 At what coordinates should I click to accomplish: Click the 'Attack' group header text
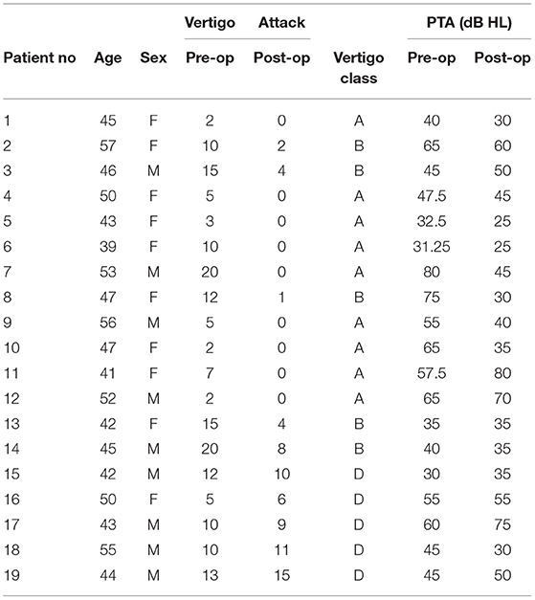point(281,23)
